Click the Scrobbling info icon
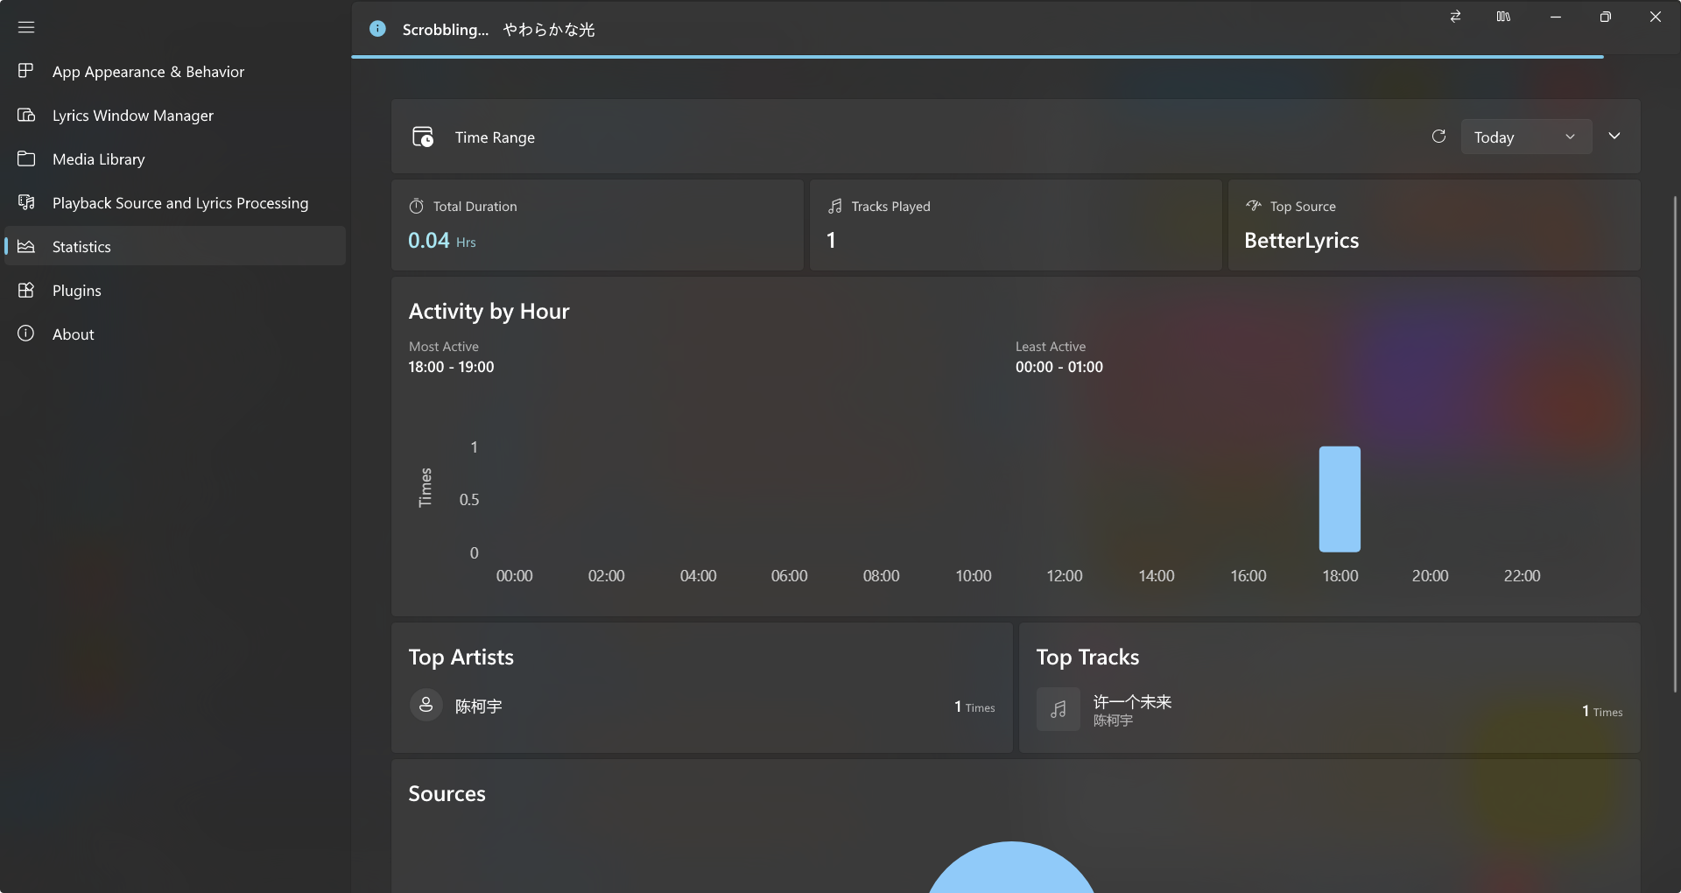Viewport: 1681px width, 893px height. pyautogui.click(x=377, y=29)
